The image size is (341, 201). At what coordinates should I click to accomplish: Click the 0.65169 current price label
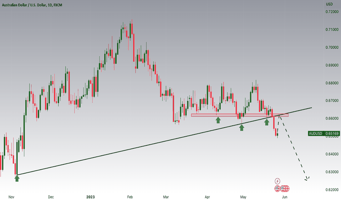click(x=332, y=133)
